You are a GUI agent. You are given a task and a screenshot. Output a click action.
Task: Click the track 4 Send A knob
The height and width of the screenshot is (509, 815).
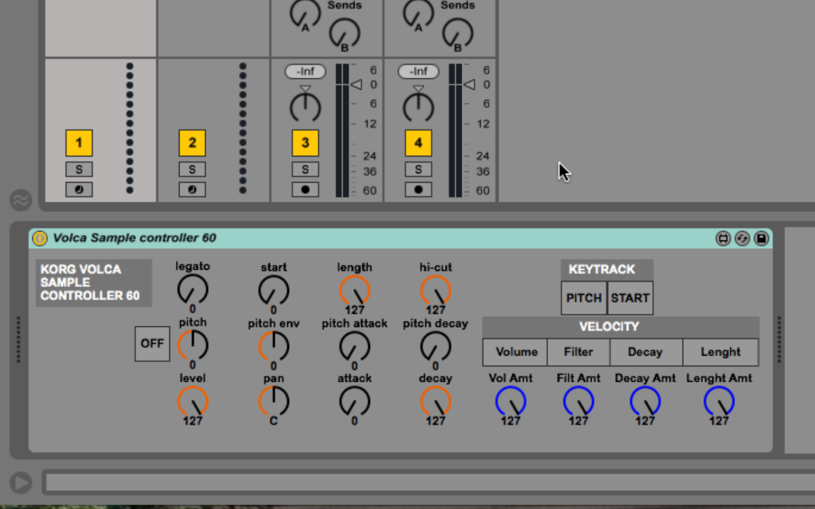(x=418, y=14)
